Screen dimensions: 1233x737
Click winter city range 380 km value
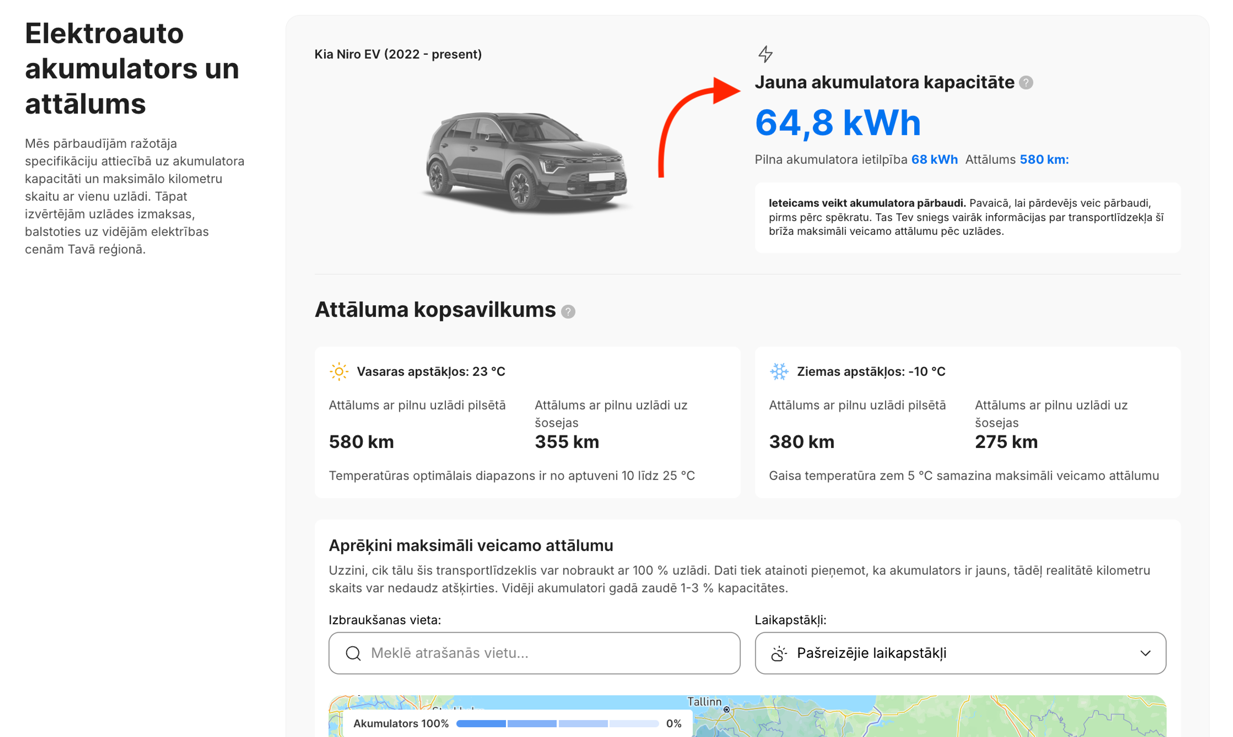point(802,441)
